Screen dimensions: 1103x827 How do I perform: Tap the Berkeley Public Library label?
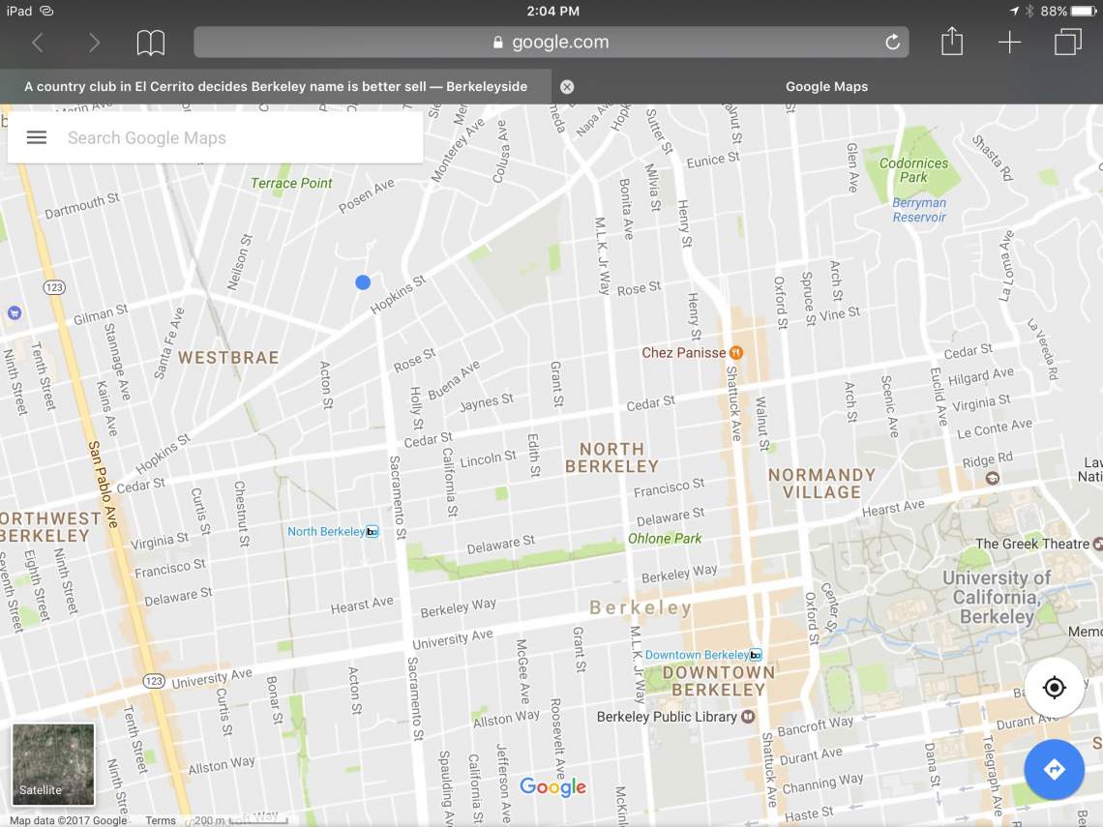pyautogui.click(x=667, y=717)
